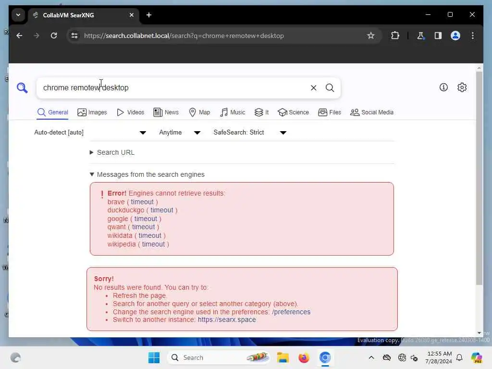Screen dimensions: 492x369
Task: Expand the Search URL section
Action: (112, 152)
